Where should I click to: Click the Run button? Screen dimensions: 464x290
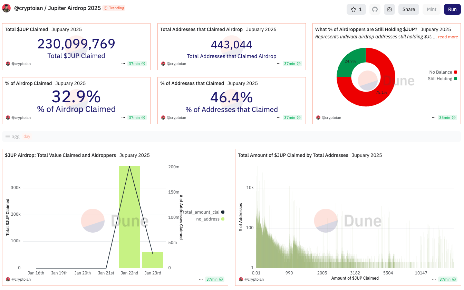452,9
